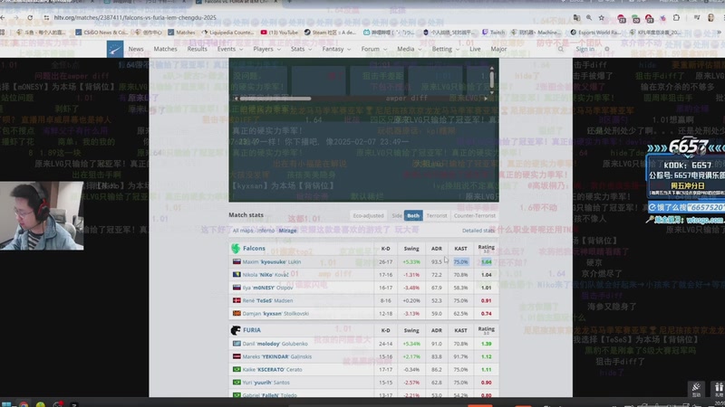Click NiKo's 17-16 K-D value
Viewport: 725px width, 407px height.
[x=386, y=275]
